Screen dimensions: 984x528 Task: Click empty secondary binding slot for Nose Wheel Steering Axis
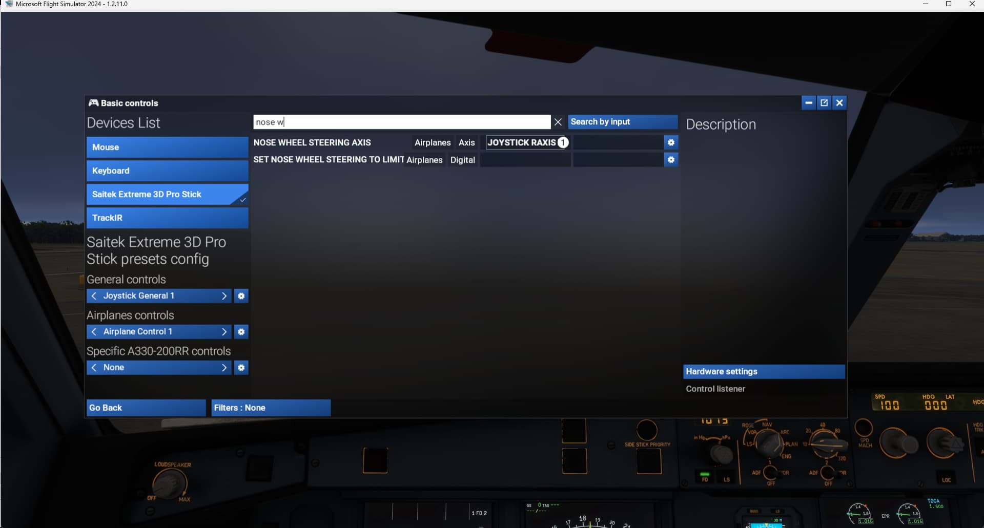(x=618, y=142)
